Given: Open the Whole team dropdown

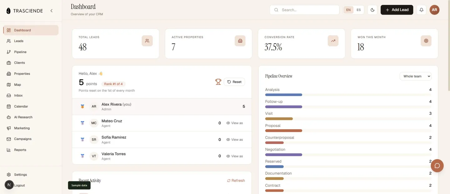Looking at the screenshot, I should (x=415, y=76).
